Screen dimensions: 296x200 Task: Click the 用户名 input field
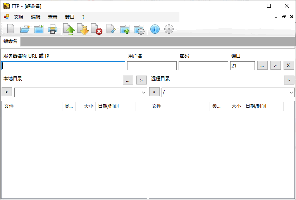pos(152,66)
